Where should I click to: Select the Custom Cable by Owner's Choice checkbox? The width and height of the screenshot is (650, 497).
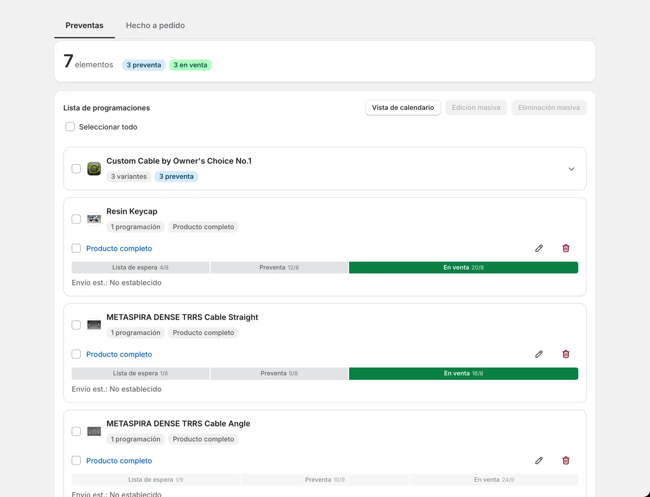[76, 168]
